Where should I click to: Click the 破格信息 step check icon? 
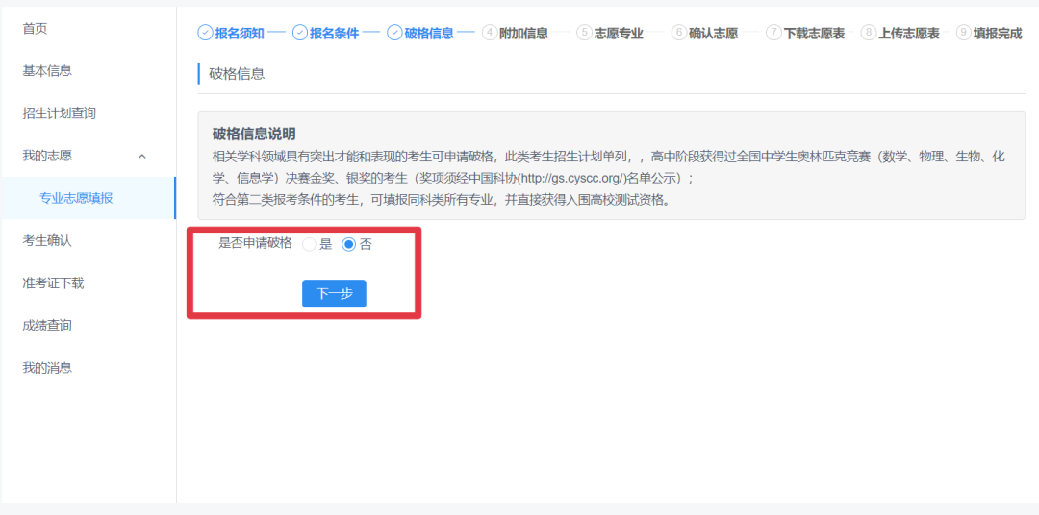(394, 33)
